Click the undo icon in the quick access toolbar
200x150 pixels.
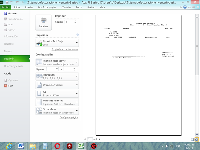[11, 2]
